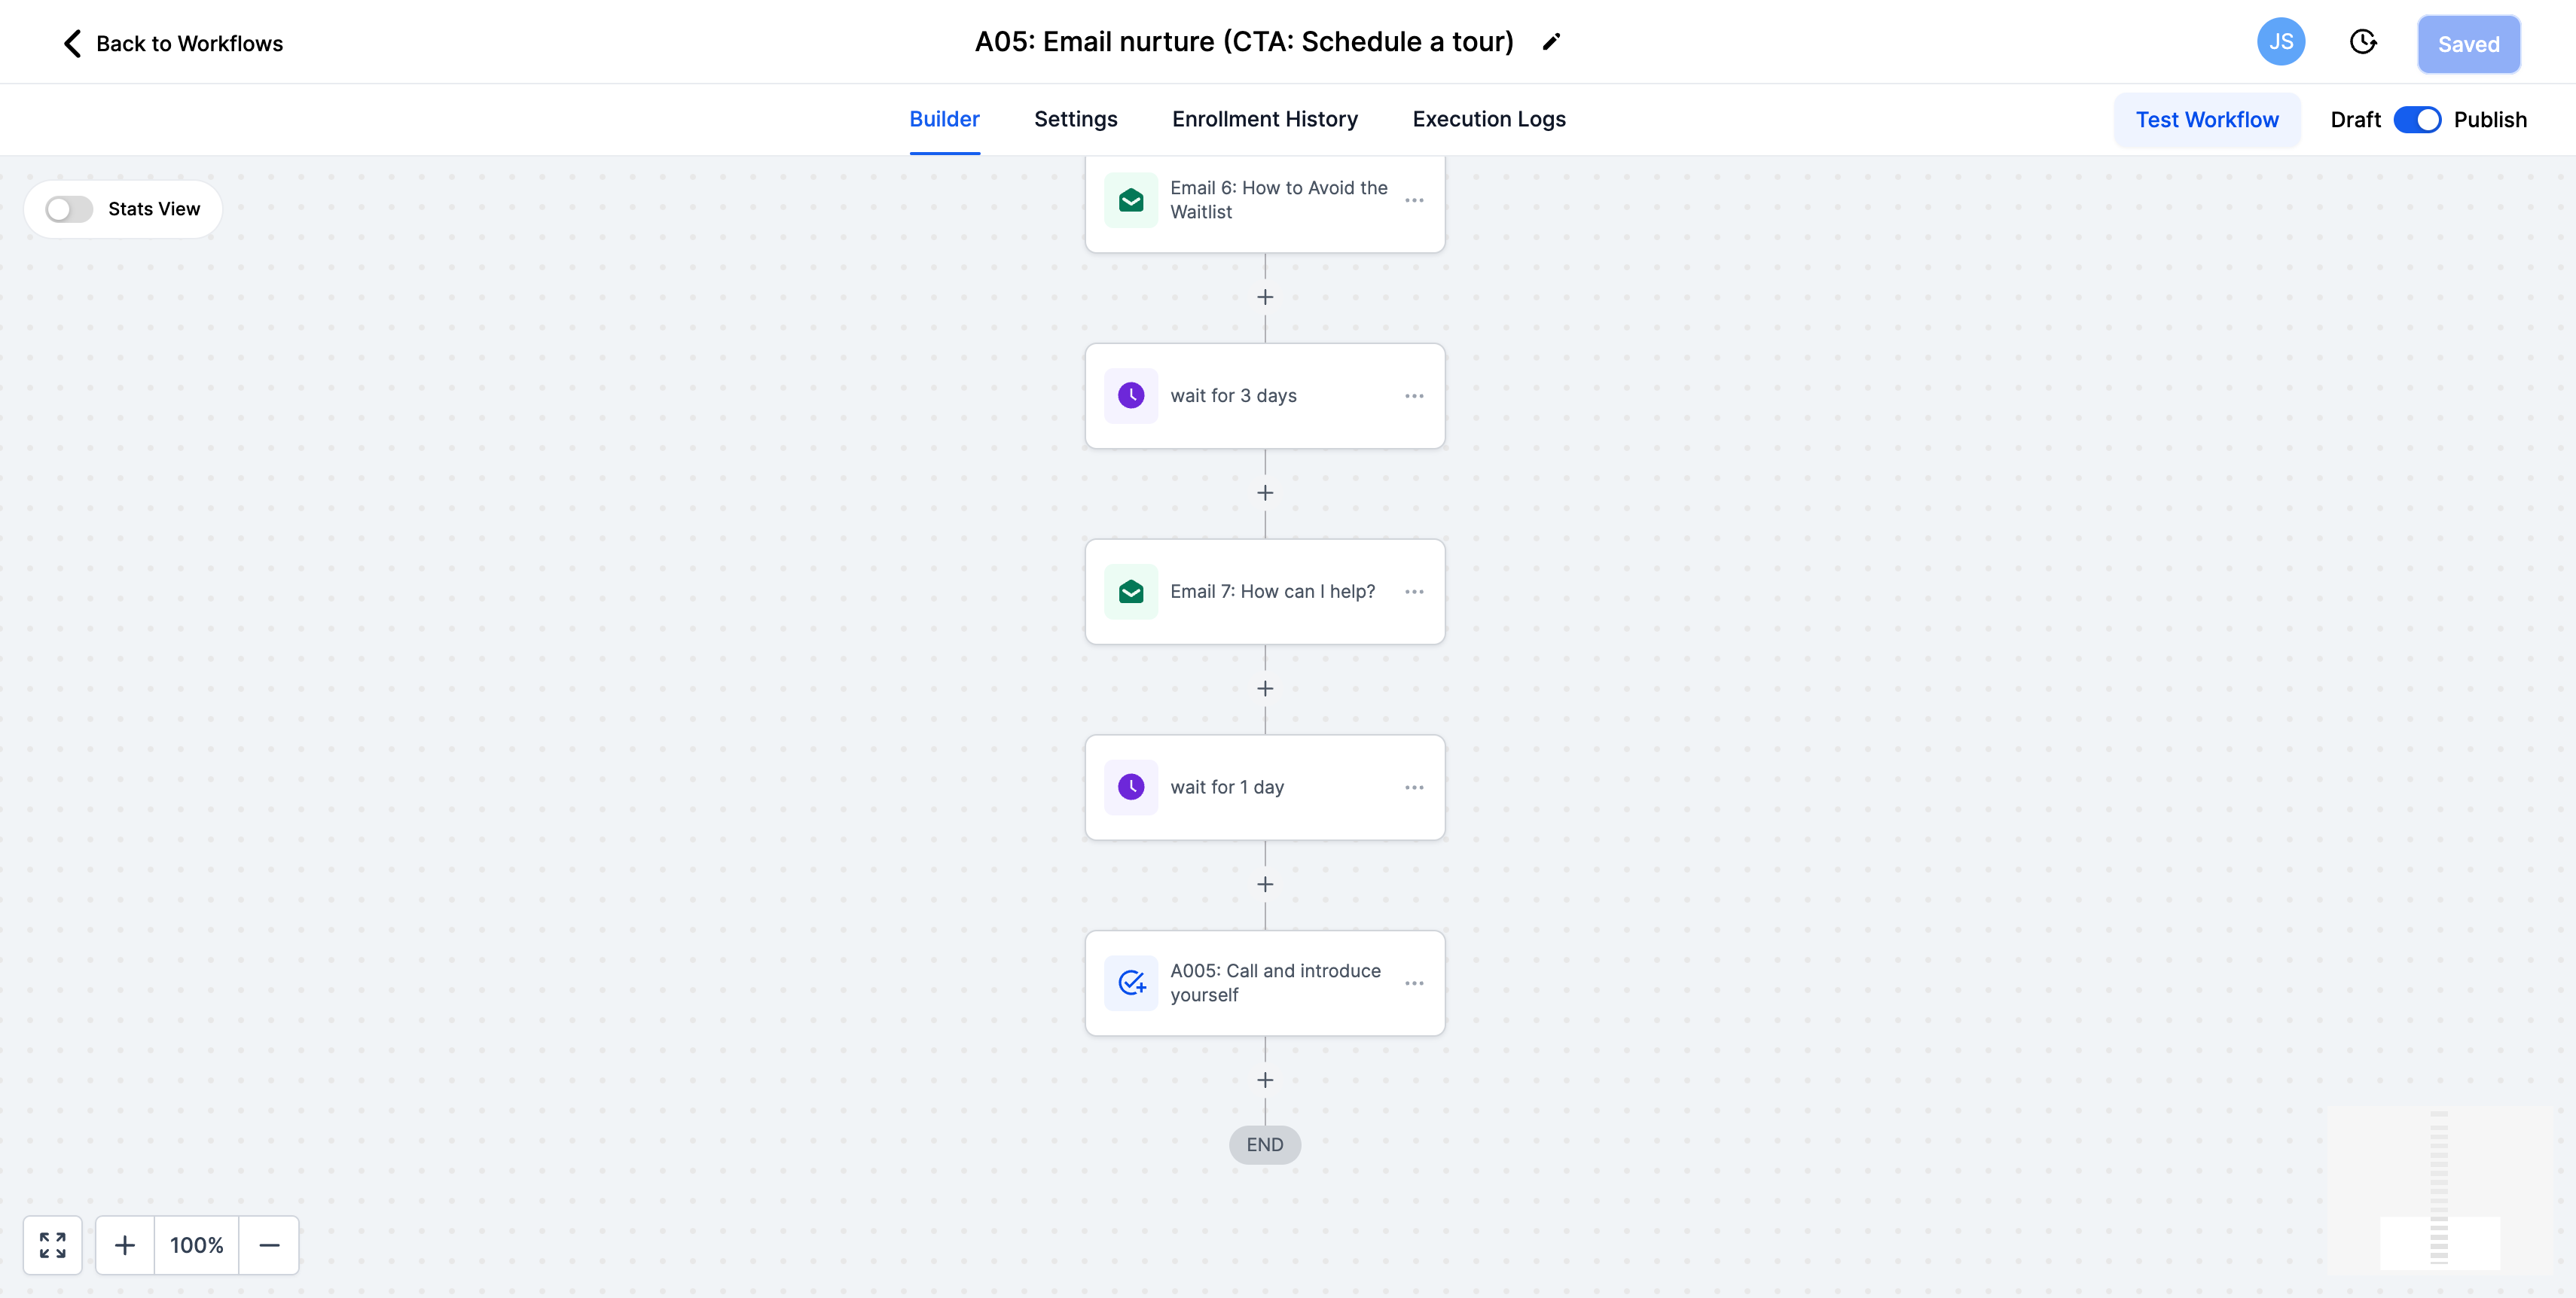
Task: Toggle the Draft/Publish switch
Action: click(2417, 120)
